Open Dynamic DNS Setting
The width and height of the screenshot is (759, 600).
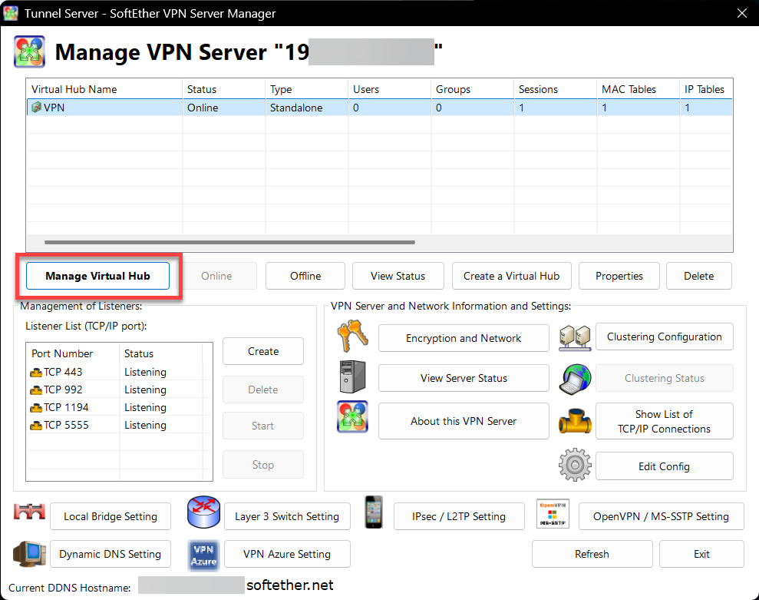point(111,553)
